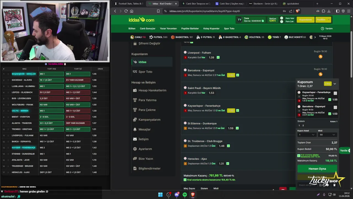Toggle the Heracles - Ajax odds 1.31
Screen dimensions: 353x199
(221, 164)
